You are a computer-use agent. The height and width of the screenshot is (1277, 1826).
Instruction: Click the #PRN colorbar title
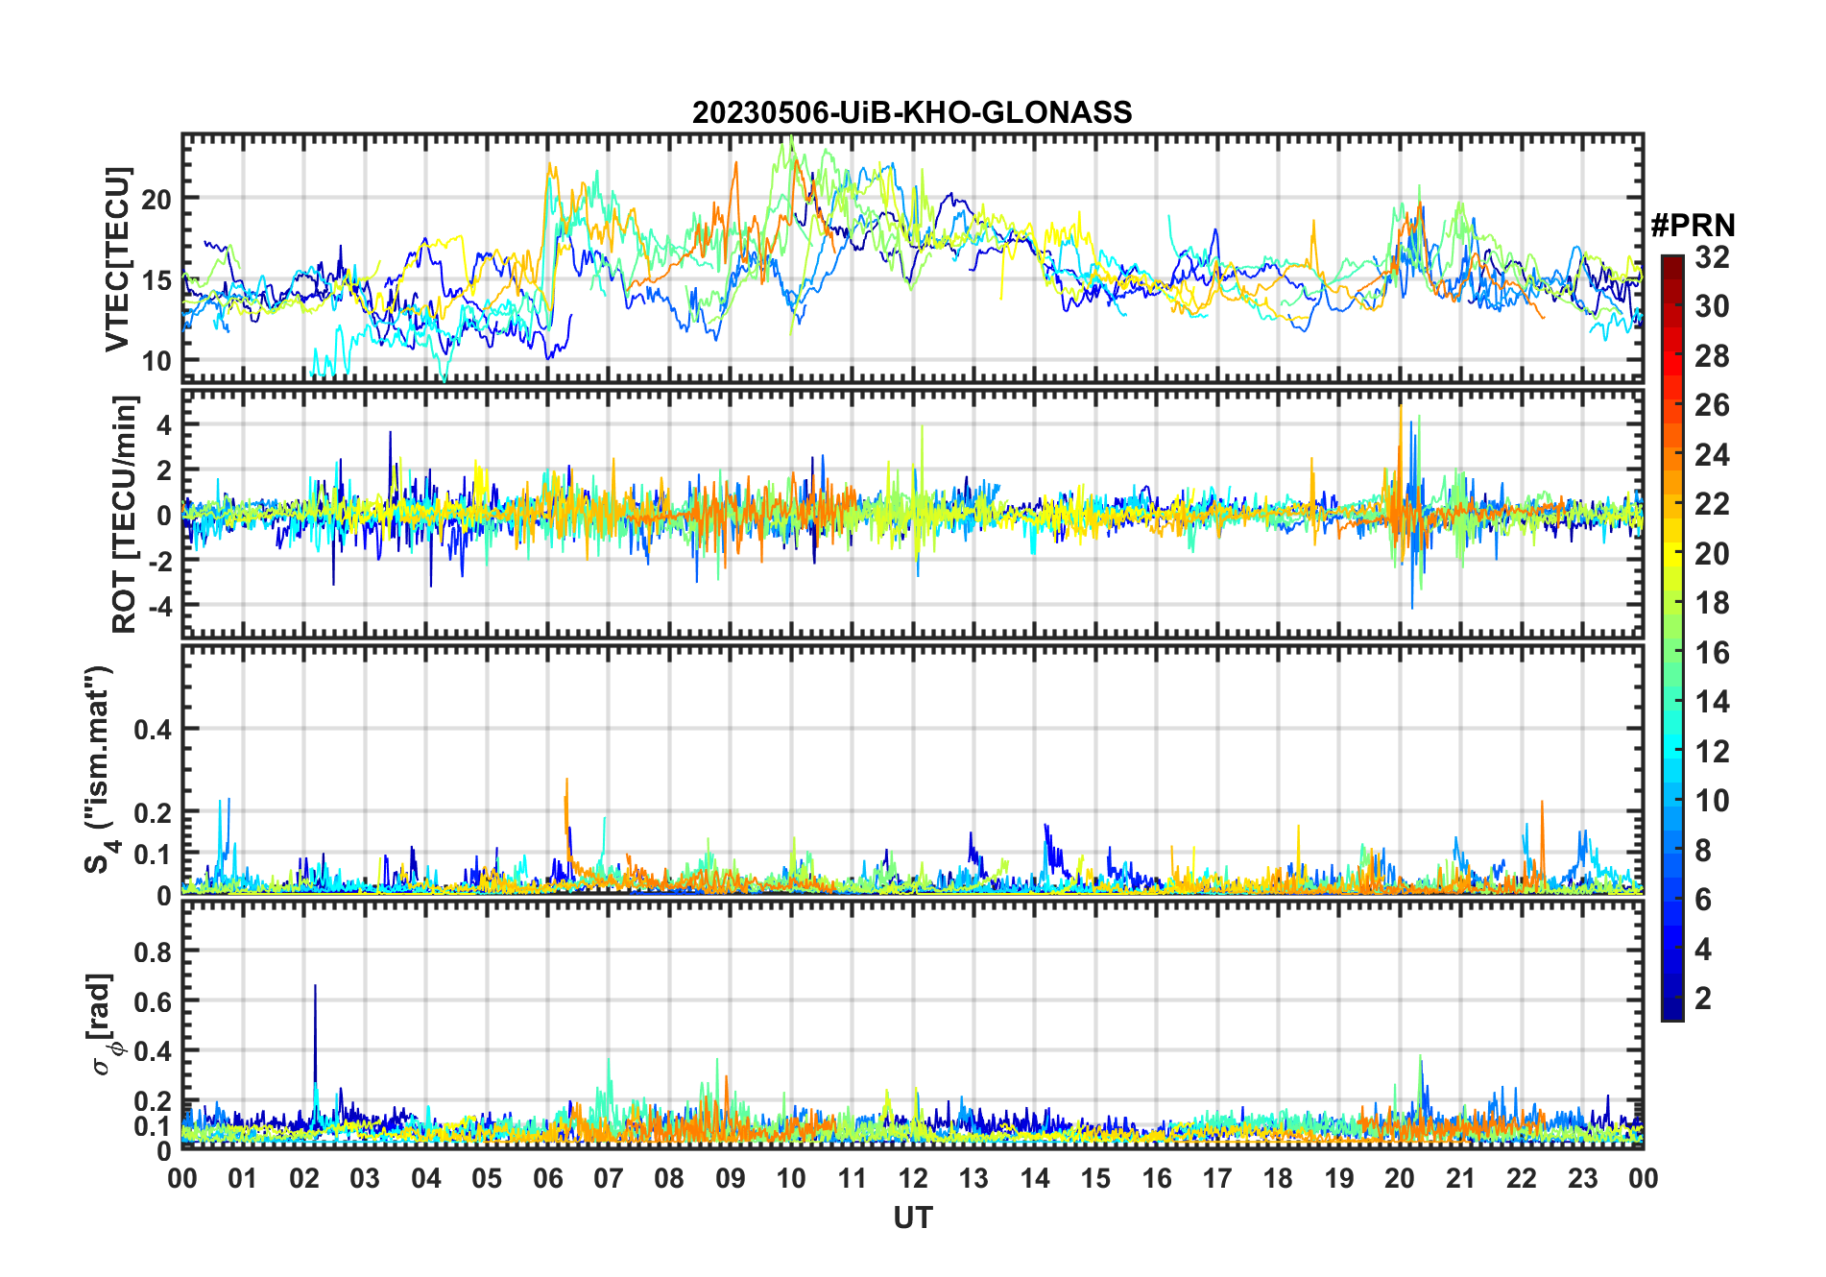point(1693,226)
